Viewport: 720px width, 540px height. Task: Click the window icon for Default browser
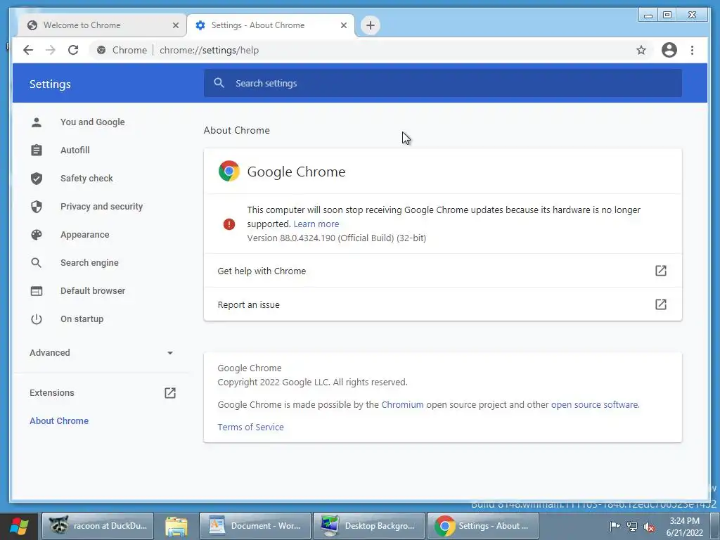point(37,290)
